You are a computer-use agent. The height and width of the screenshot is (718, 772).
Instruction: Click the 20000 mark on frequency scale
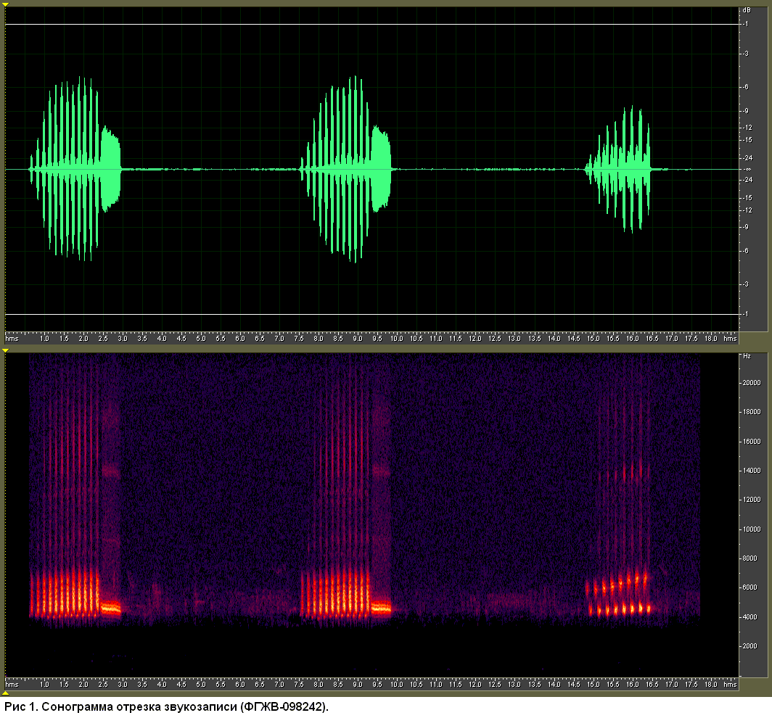pos(752,382)
